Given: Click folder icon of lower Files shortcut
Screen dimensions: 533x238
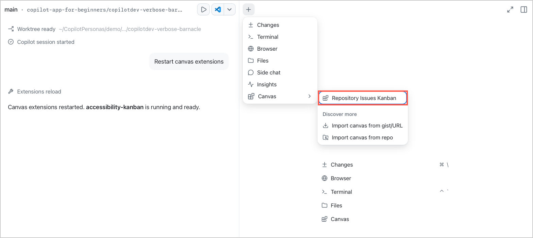Looking at the screenshot, I should [x=324, y=205].
